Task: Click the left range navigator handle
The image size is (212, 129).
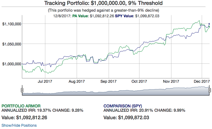Action: (x=22, y=90)
